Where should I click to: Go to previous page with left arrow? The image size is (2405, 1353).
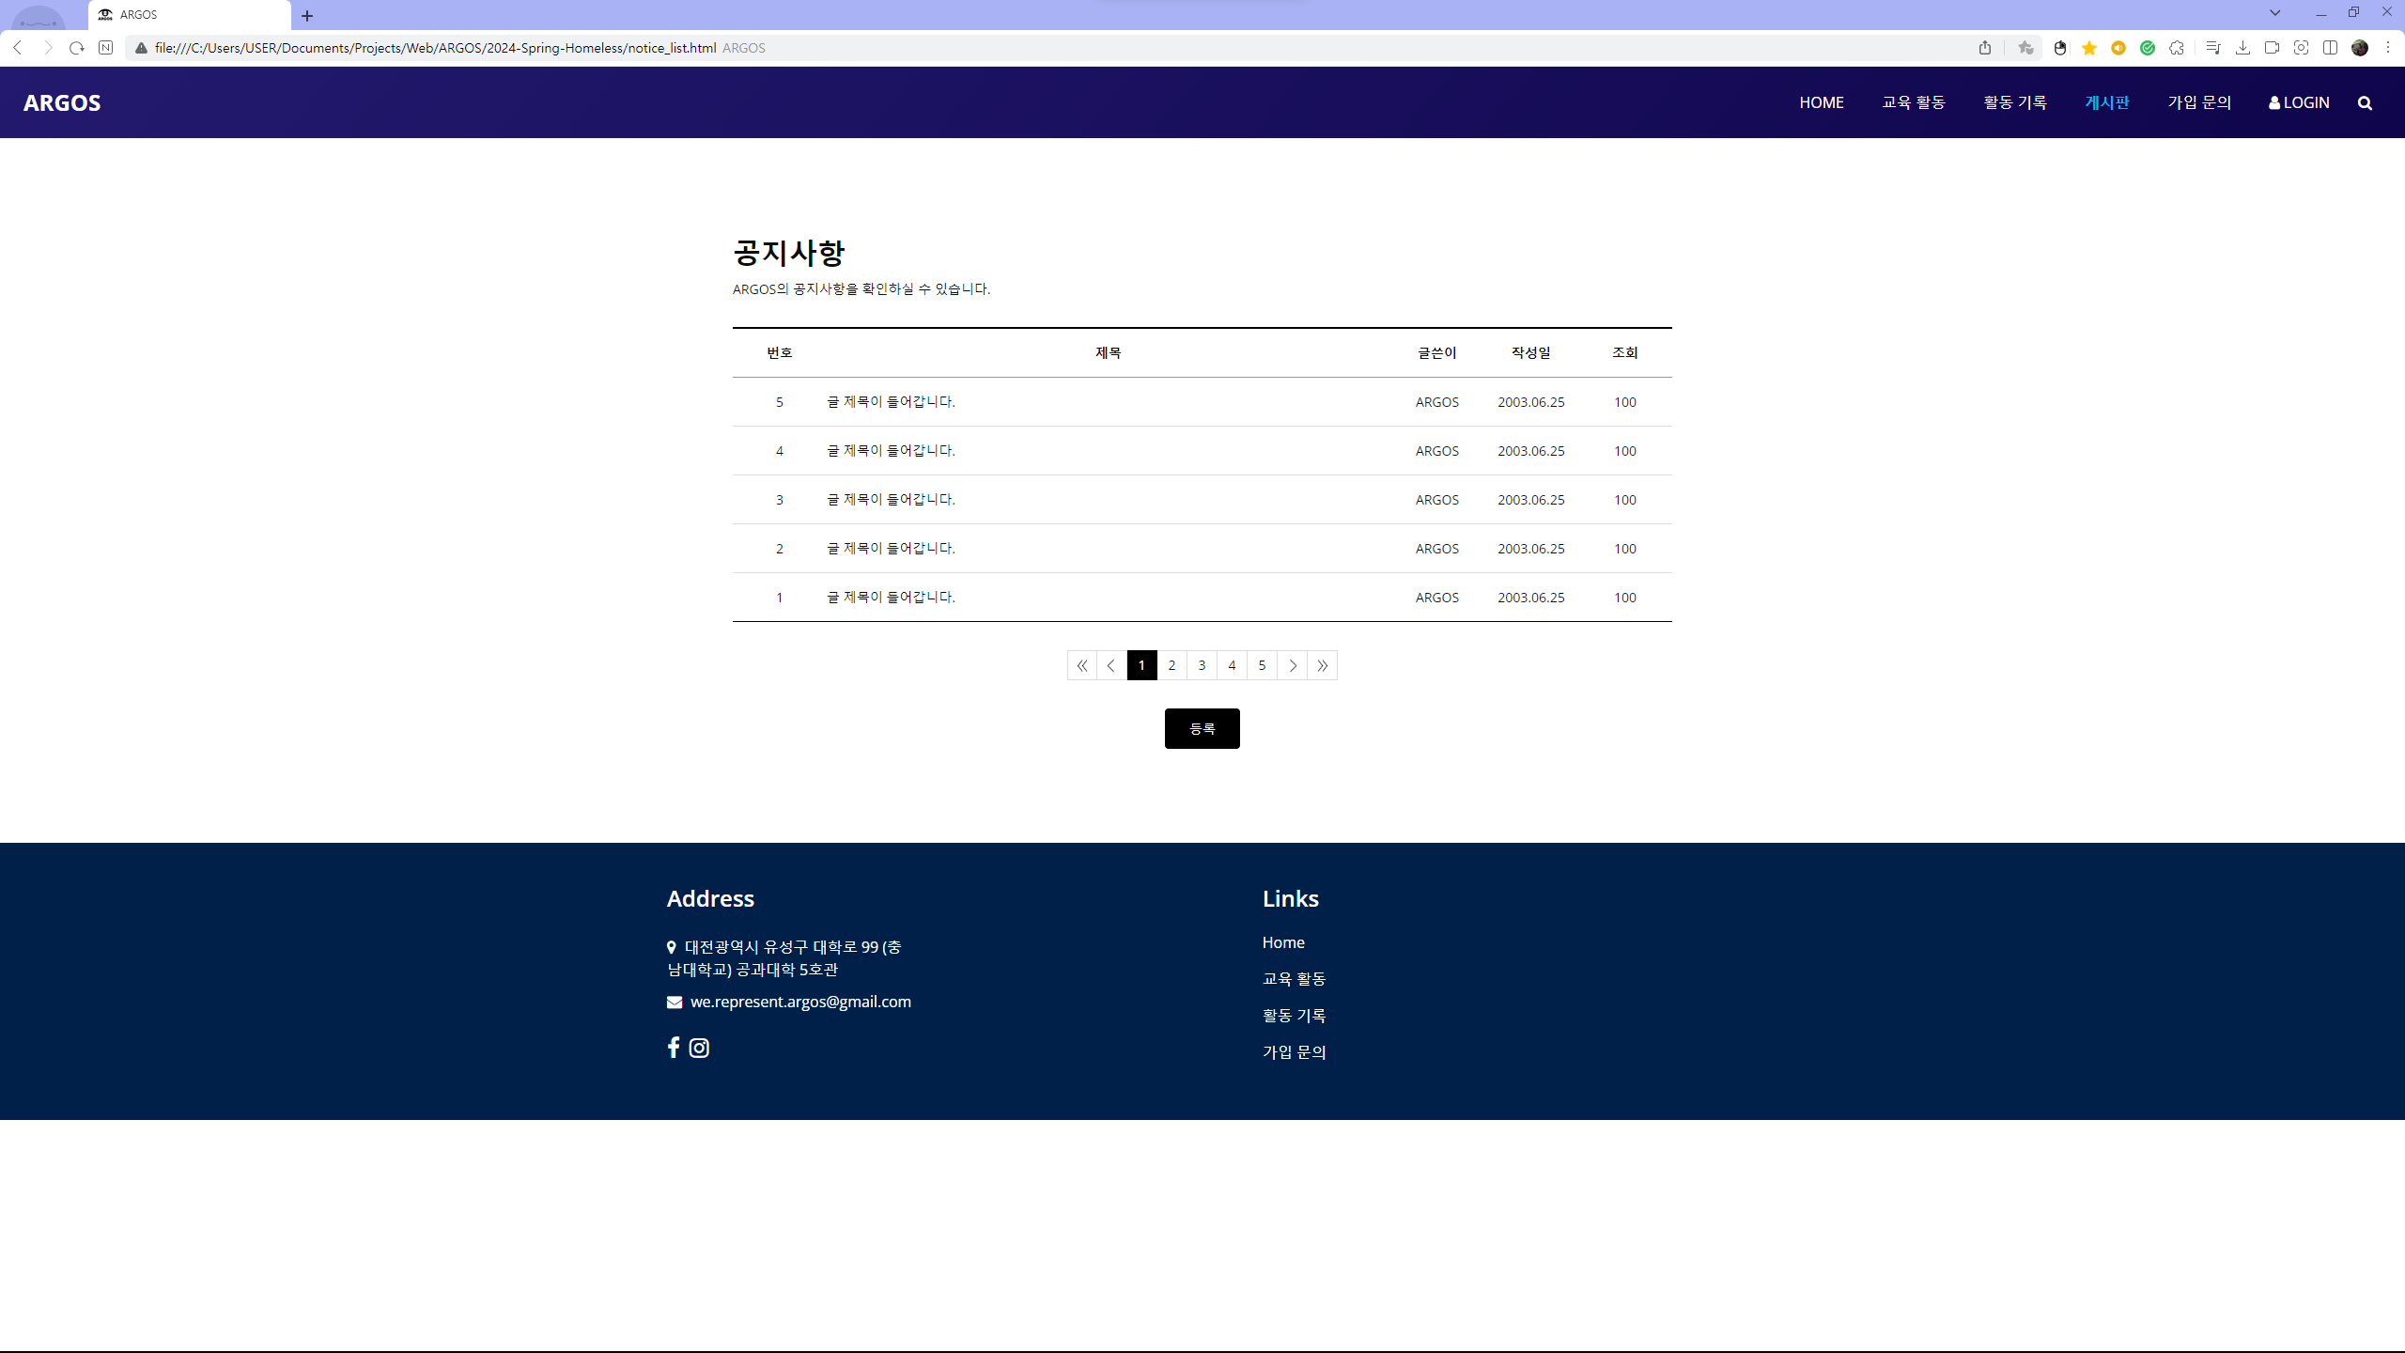(1111, 665)
